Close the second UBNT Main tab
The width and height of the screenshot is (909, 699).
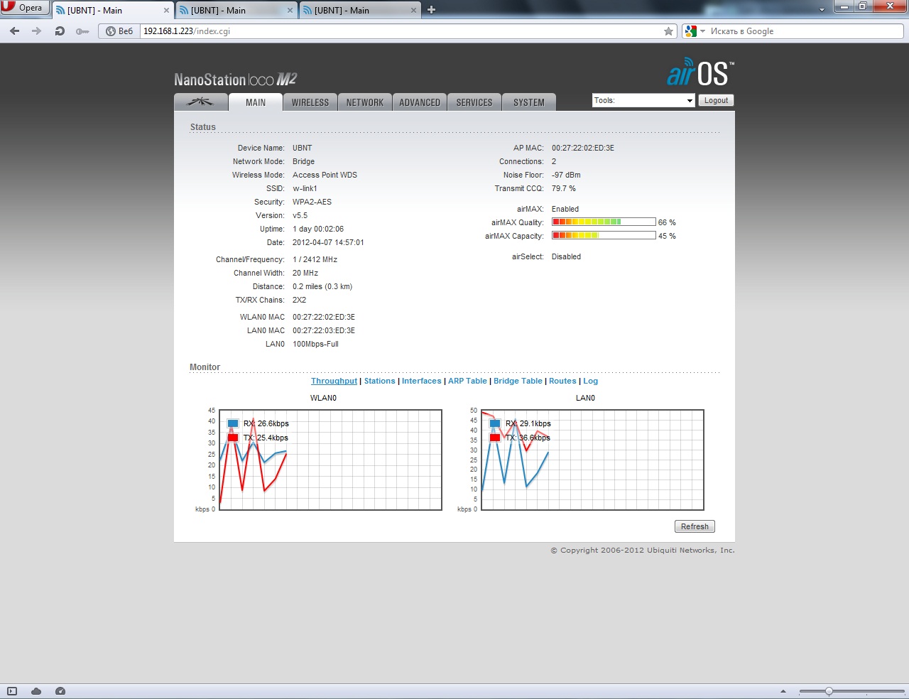[x=290, y=11]
